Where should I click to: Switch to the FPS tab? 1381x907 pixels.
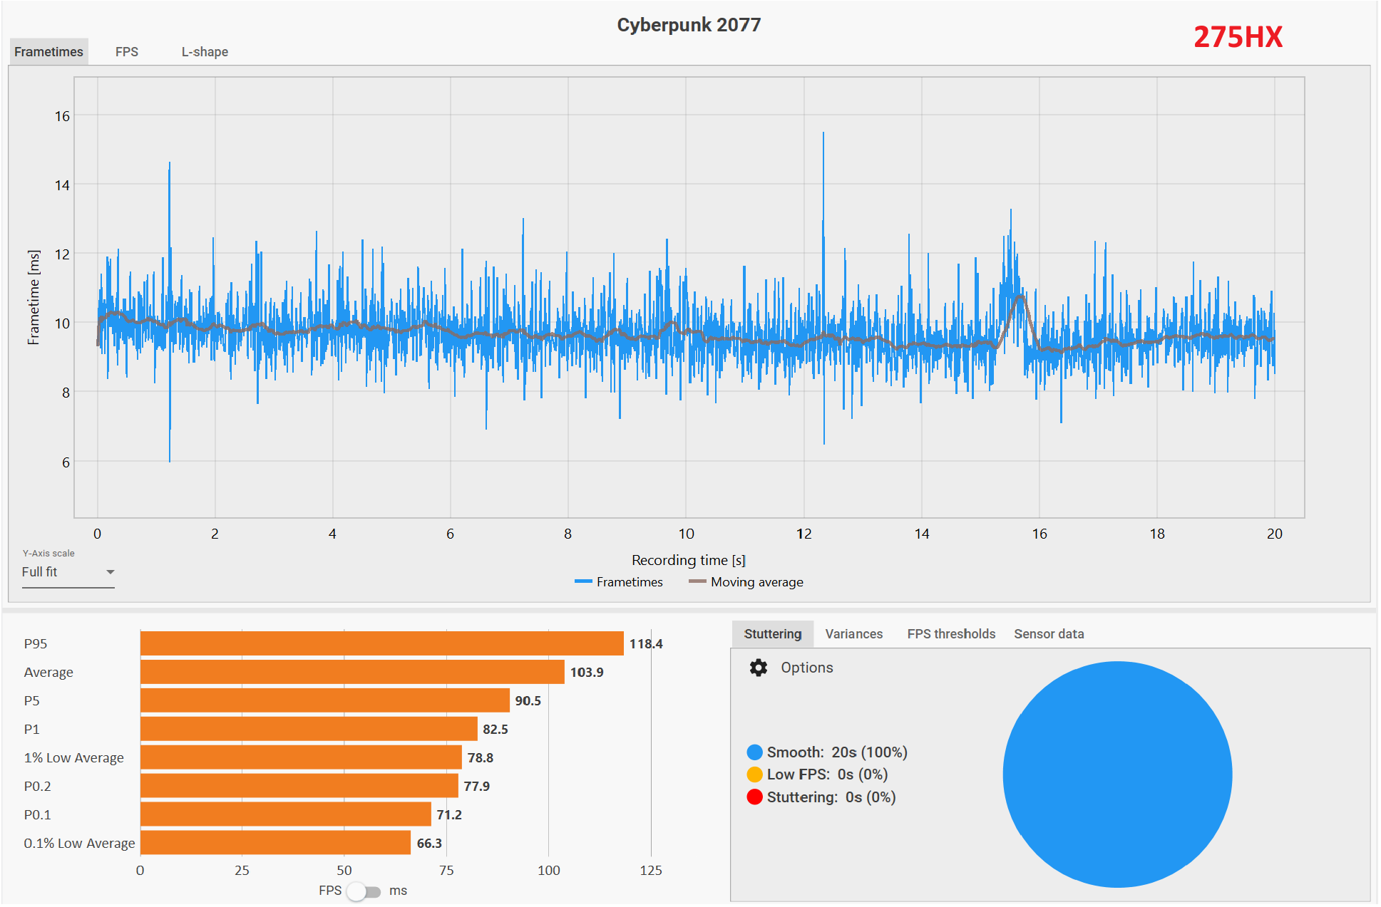point(127,52)
